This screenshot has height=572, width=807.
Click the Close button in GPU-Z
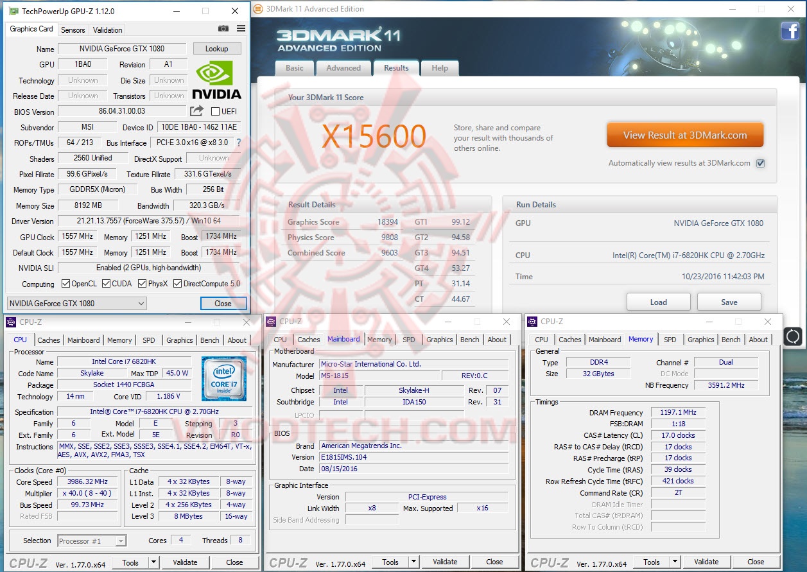[223, 304]
